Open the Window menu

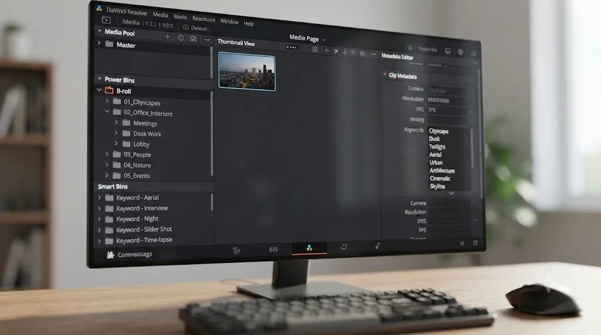point(229,22)
